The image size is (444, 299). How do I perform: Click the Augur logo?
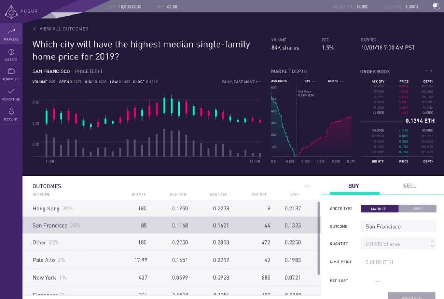coord(11,11)
